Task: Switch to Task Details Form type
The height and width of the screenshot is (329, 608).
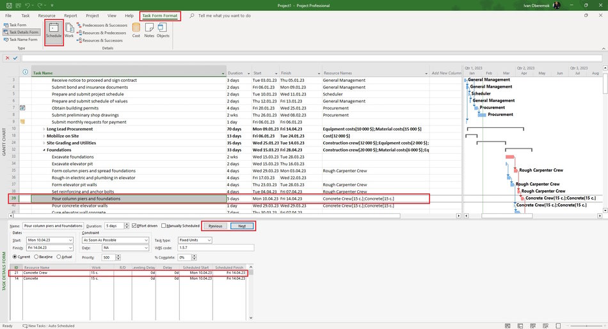Action: click(x=21, y=32)
